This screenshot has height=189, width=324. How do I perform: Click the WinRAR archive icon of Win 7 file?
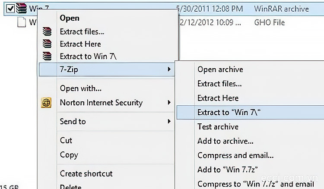click(x=21, y=8)
